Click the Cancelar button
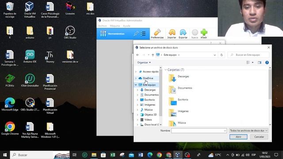The height and width of the screenshot is (159, 283). pyautogui.click(x=259, y=137)
